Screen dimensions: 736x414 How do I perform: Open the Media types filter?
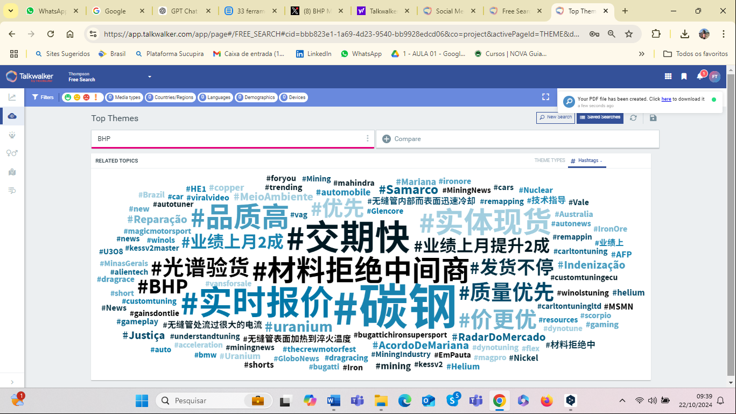[x=124, y=97]
